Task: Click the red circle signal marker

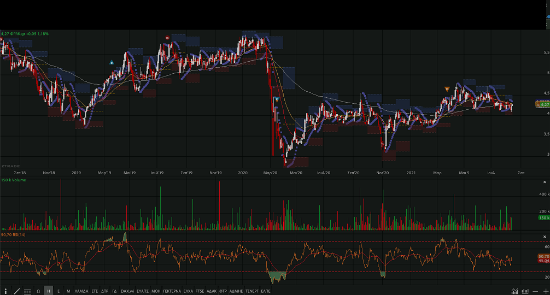Action: (168, 38)
